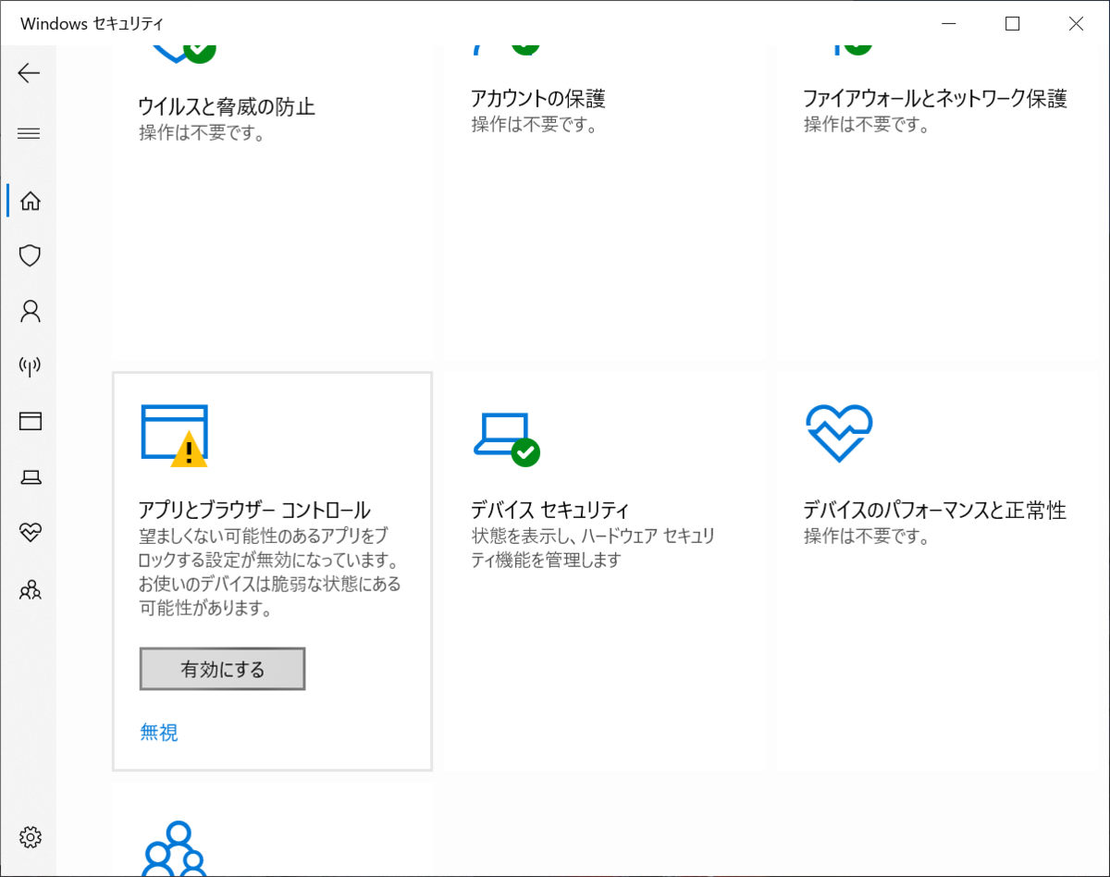Select the アカウントの保護 person icon in sidebar

(x=29, y=311)
